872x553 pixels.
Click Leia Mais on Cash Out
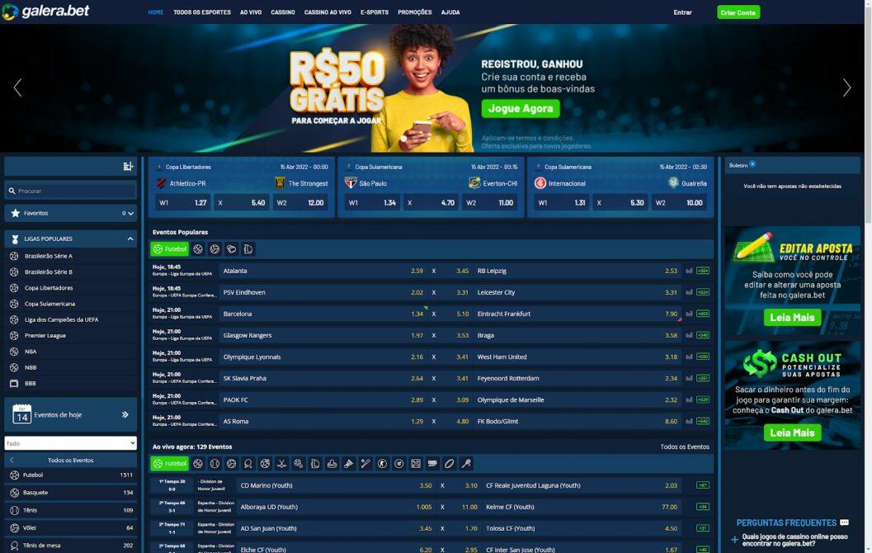(x=792, y=432)
